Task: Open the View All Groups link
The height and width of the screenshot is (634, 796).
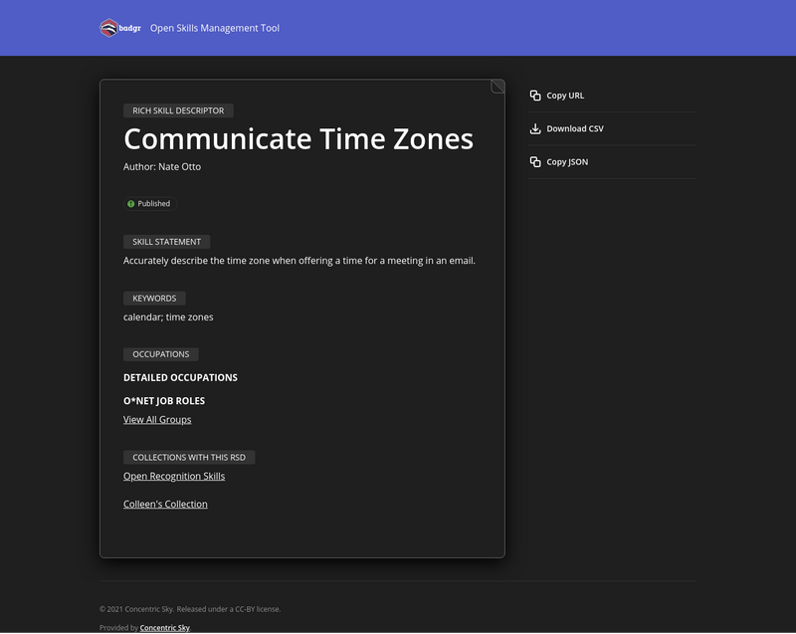Action: click(x=156, y=419)
